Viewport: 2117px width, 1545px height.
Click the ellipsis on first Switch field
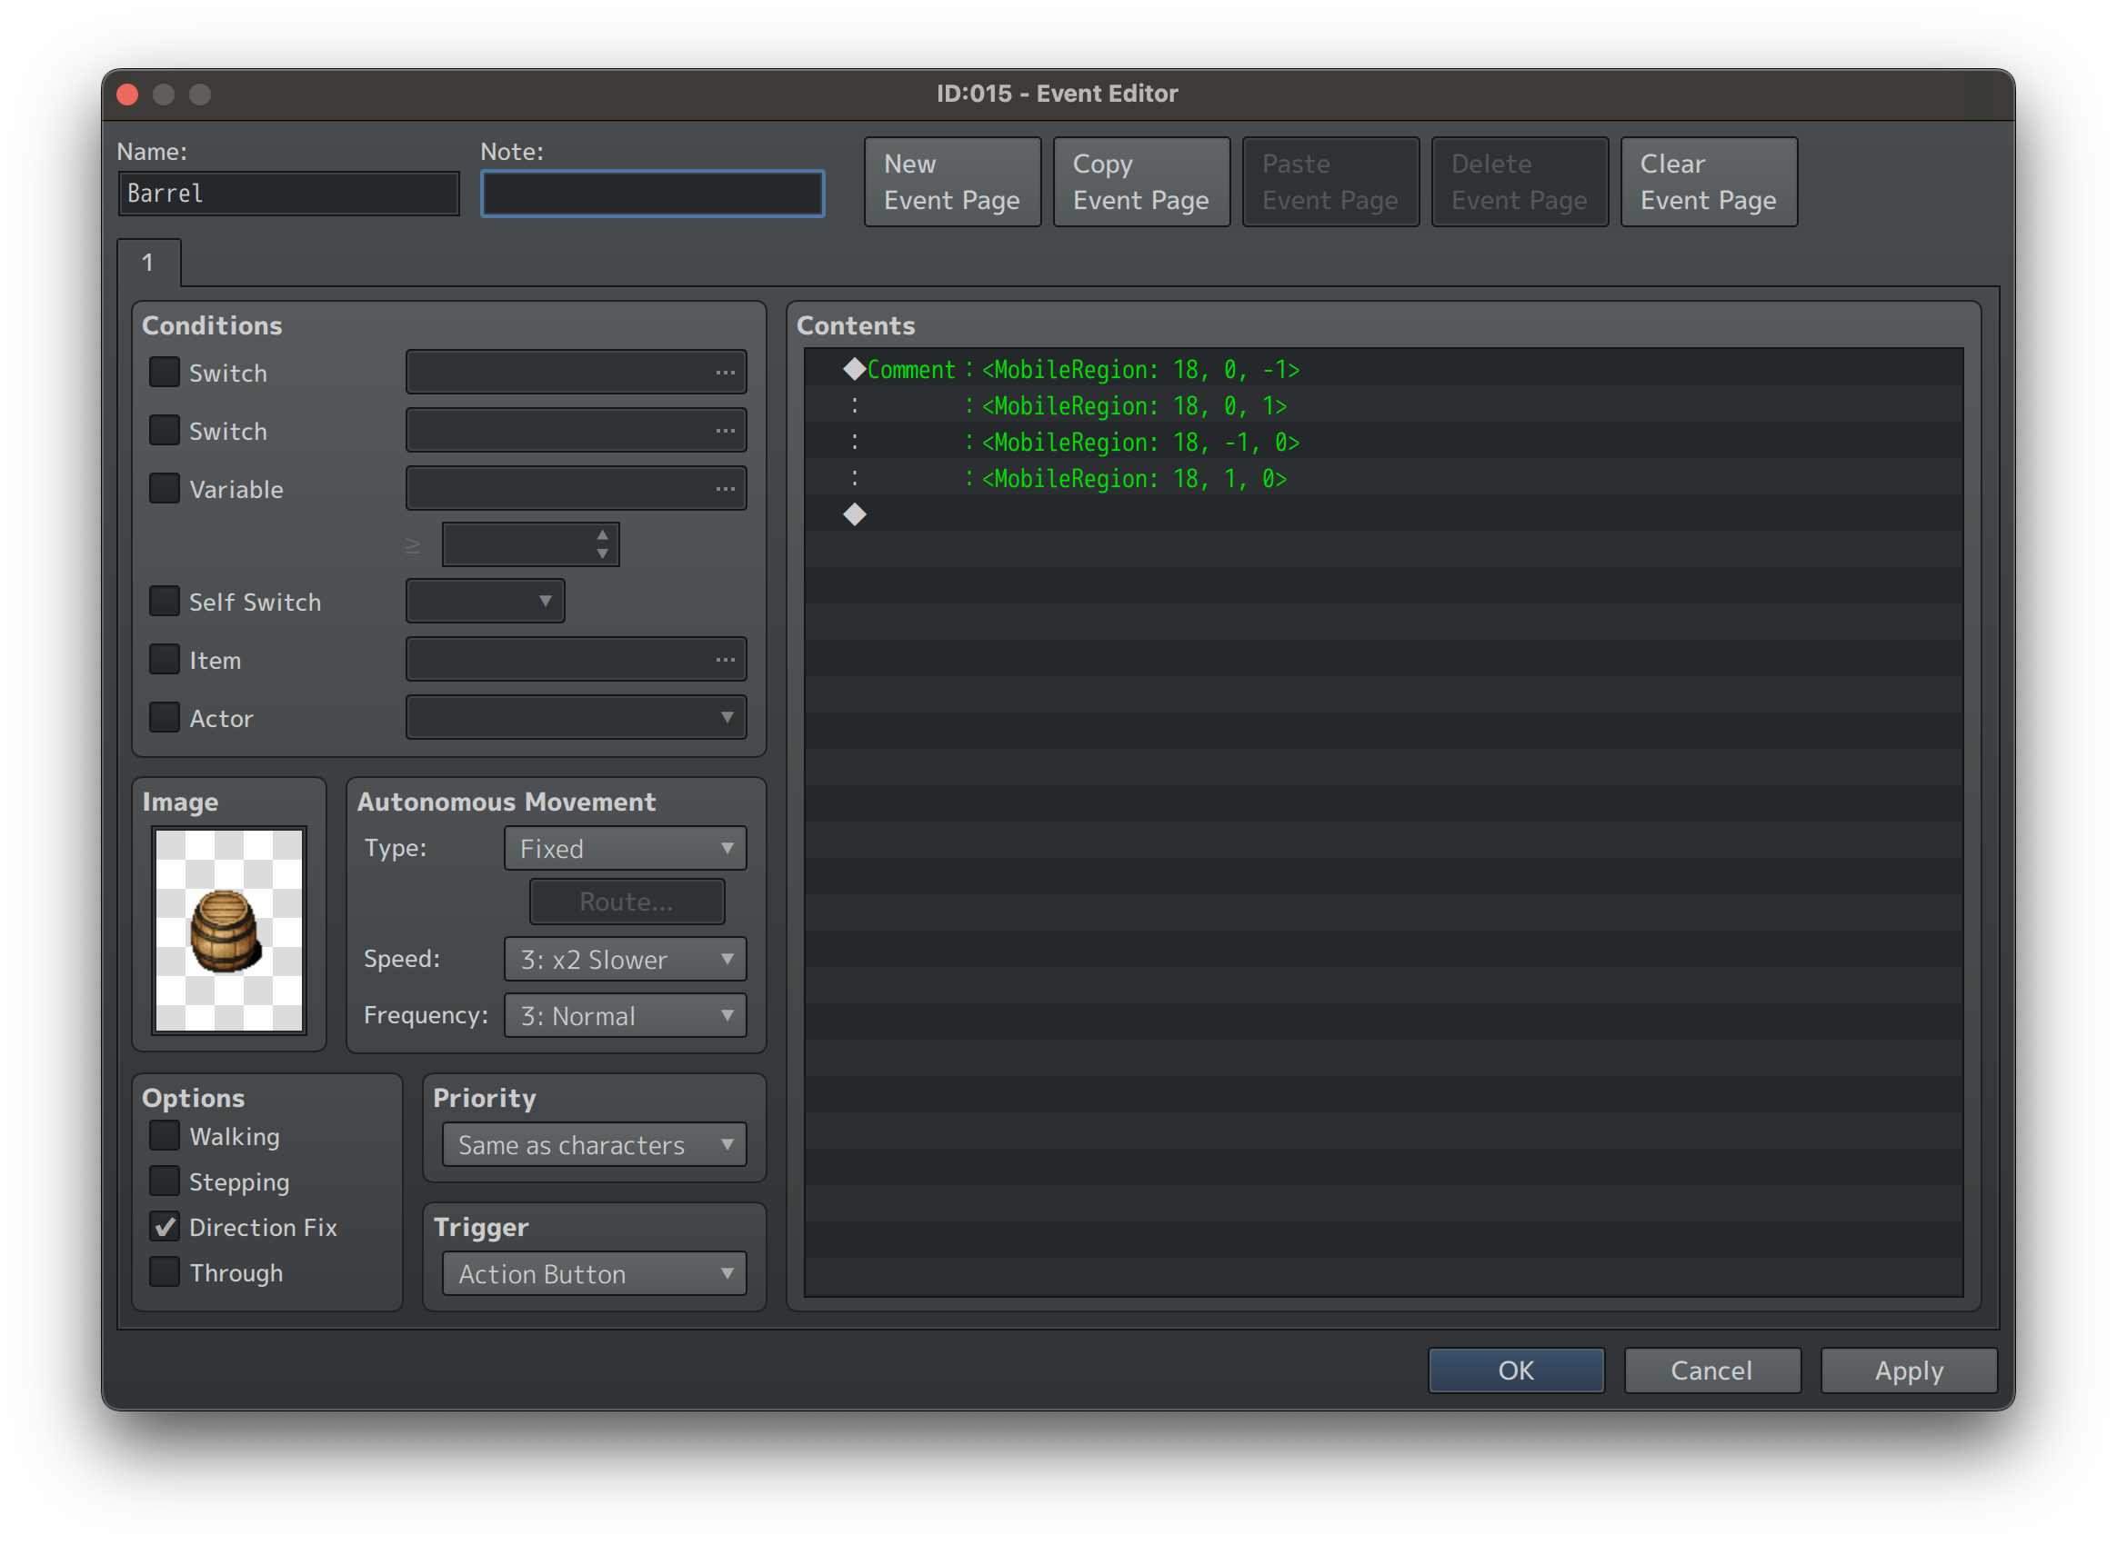coord(726,373)
